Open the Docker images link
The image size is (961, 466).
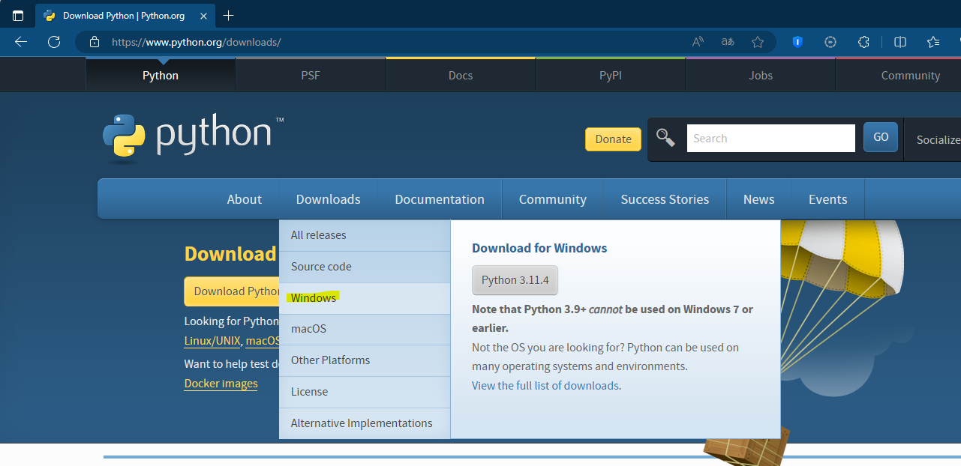[221, 384]
